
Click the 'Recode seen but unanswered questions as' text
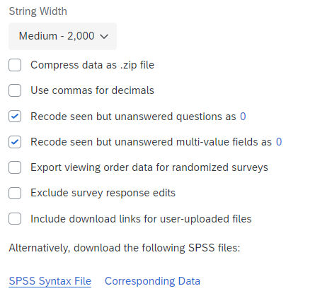pyautogui.click(x=133, y=117)
